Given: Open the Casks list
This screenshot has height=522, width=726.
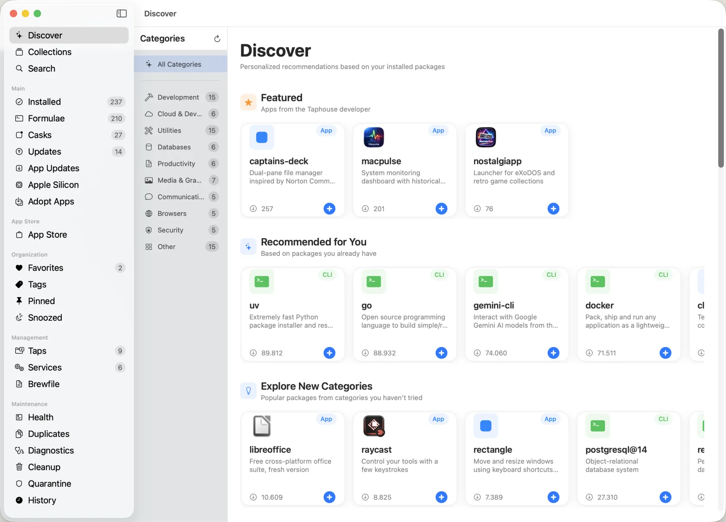Looking at the screenshot, I should tap(69, 135).
